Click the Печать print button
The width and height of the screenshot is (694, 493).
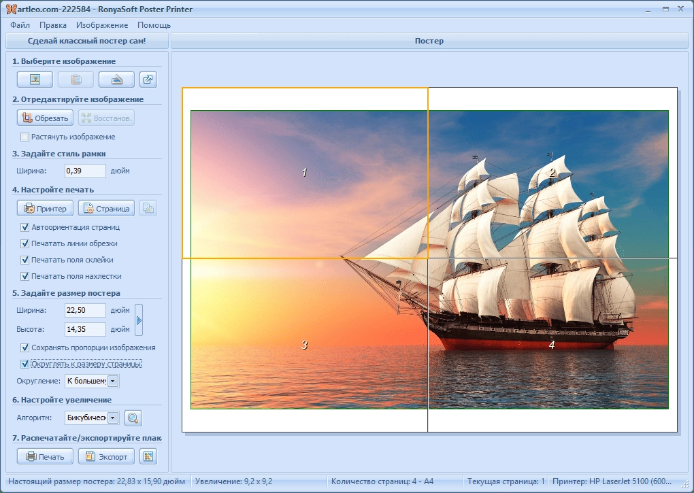click(45, 457)
